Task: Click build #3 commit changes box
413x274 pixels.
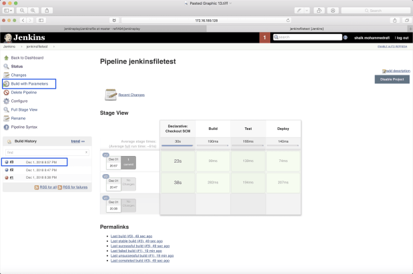Action: tap(129, 163)
